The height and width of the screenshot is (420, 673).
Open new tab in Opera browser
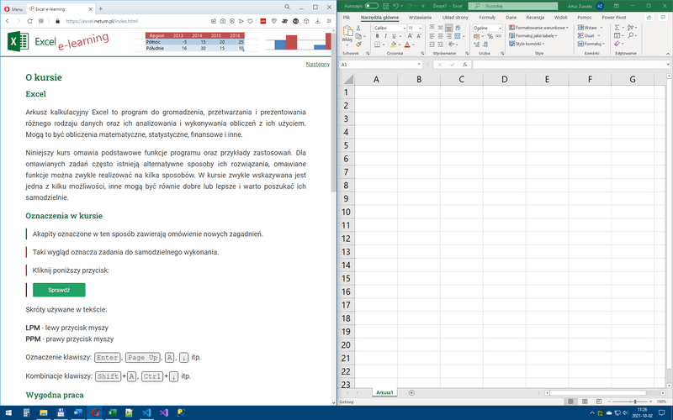pyautogui.click(x=100, y=8)
